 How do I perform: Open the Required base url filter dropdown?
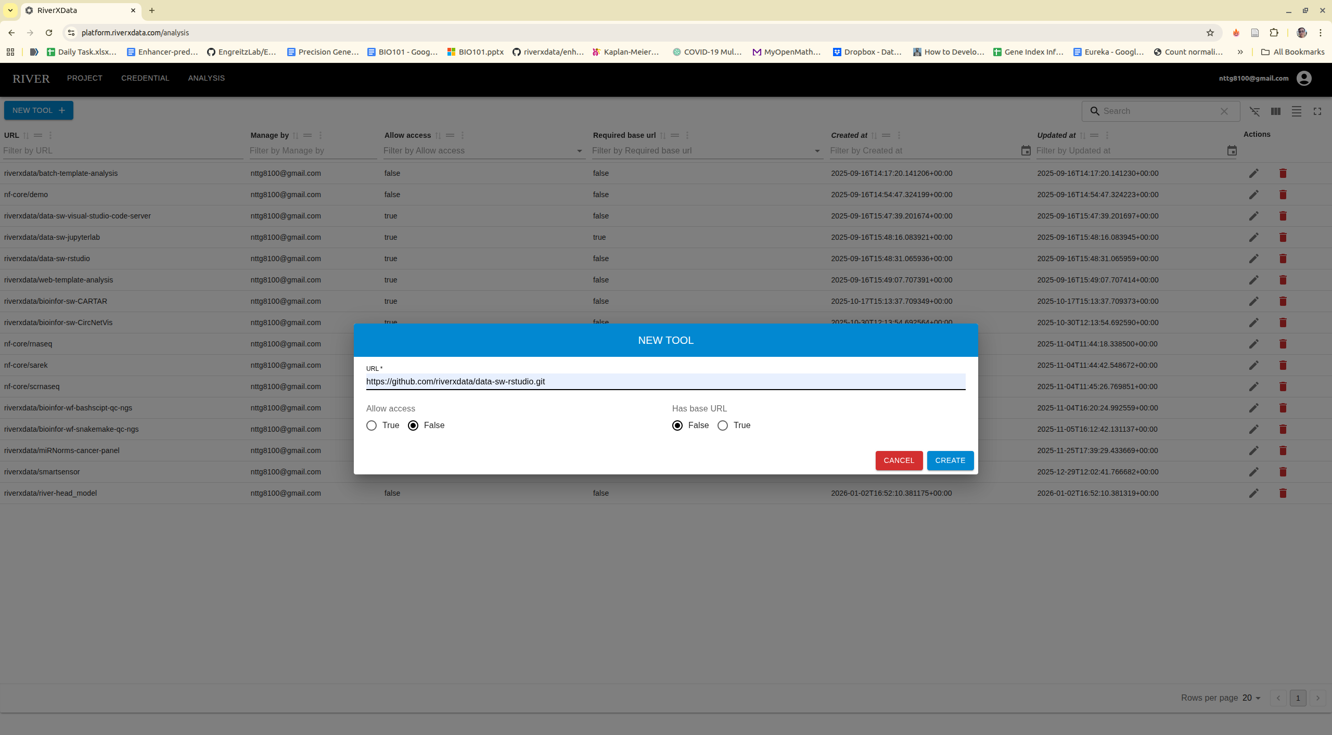(816, 151)
